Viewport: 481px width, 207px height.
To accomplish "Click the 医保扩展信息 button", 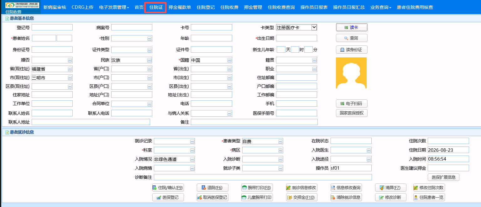I will tap(443, 177).
